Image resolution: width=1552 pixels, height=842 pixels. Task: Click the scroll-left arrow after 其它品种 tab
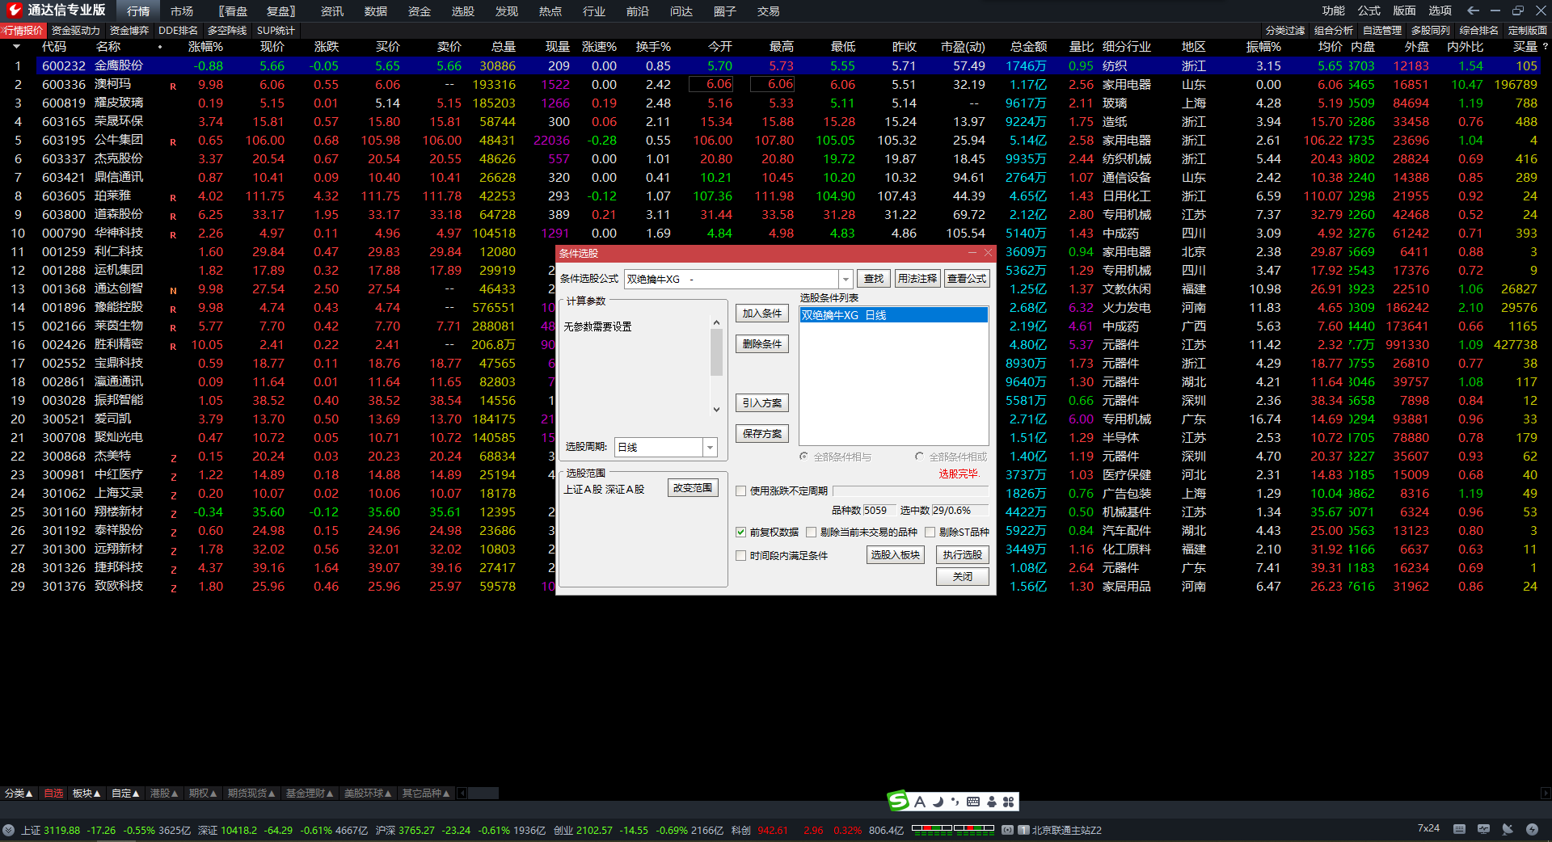tap(462, 794)
